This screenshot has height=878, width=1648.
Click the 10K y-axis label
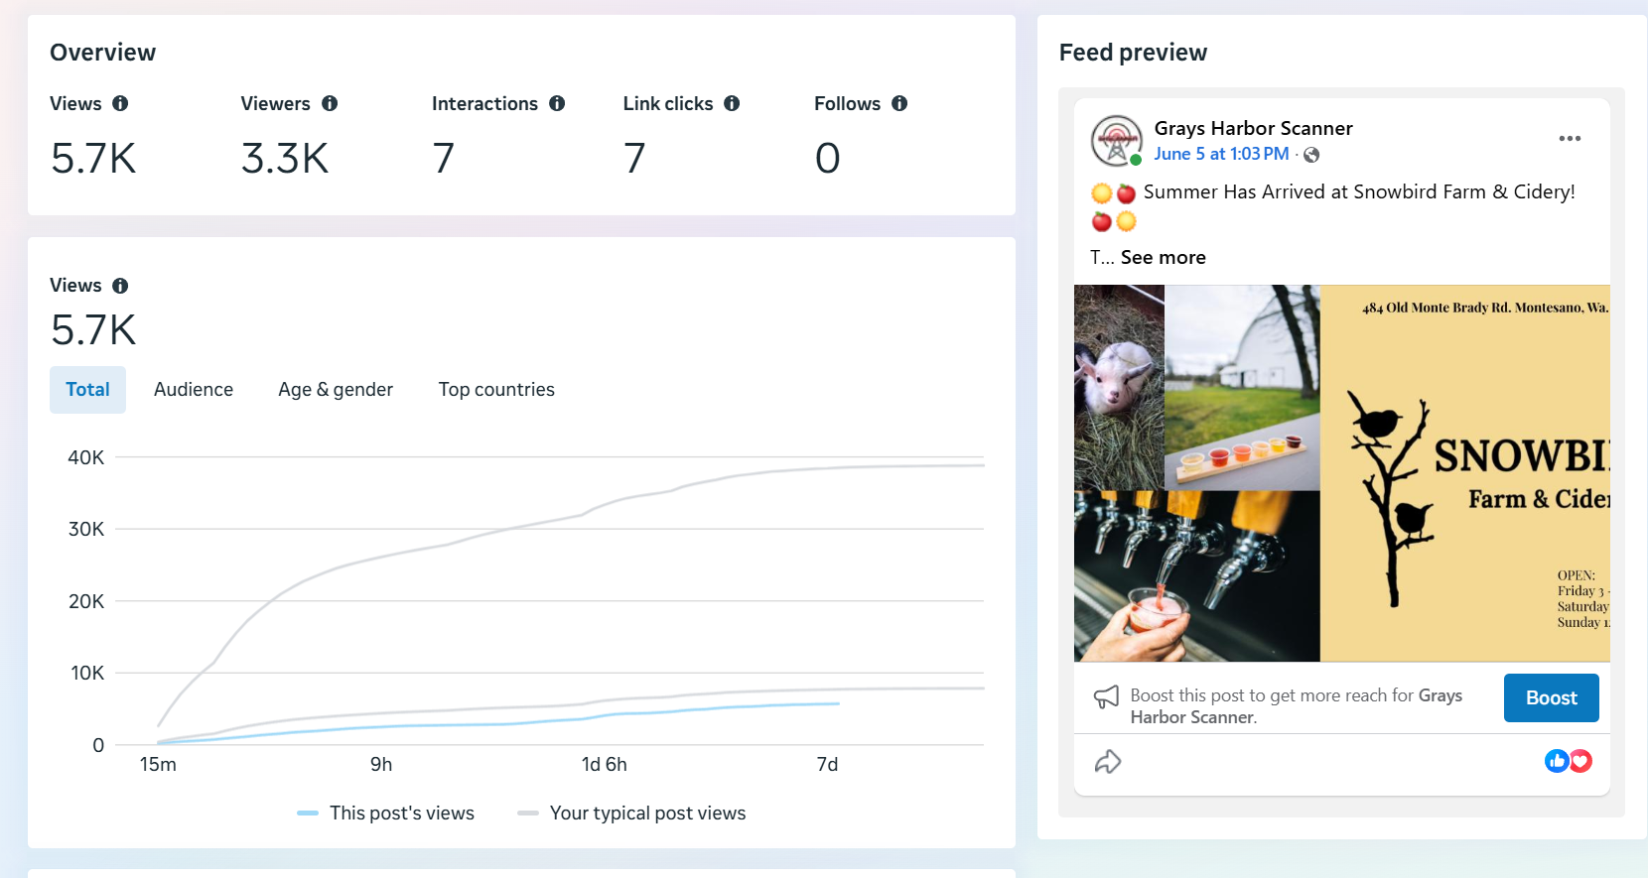click(87, 673)
